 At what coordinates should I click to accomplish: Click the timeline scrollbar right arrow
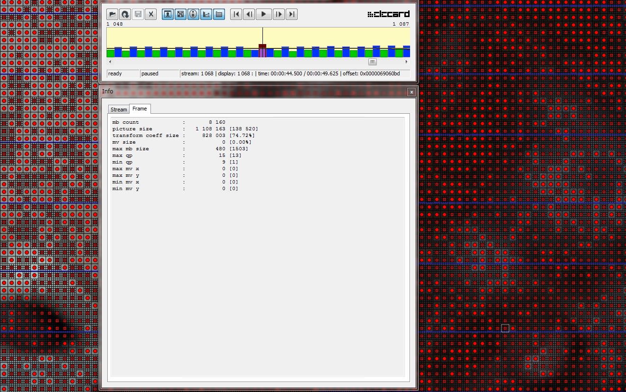(x=406, y=62)
